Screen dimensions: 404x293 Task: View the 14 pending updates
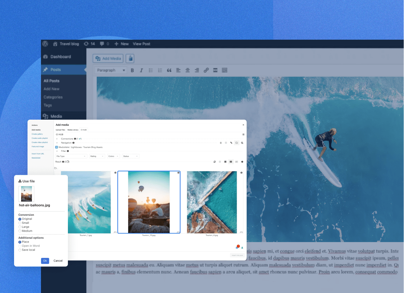tap(89, 44)
